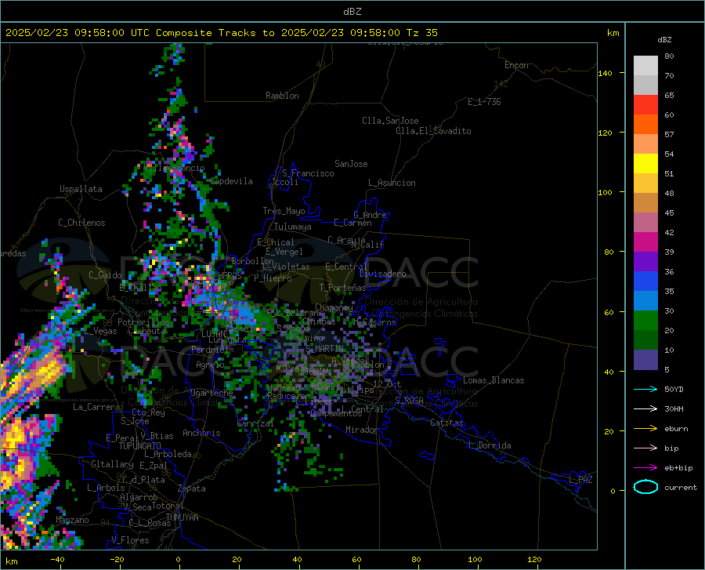Click the '140' tick on vertical km axis

pos(605,73)
